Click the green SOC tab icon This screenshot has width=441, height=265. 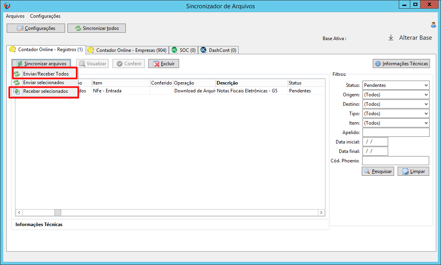pyautogui.click(x=174, y=50)
